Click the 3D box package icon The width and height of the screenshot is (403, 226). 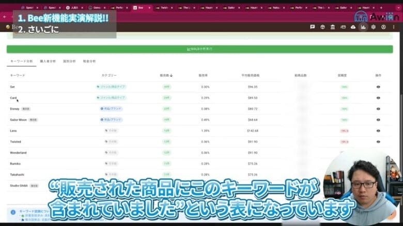pyautogui.click(x=322, y=27)
